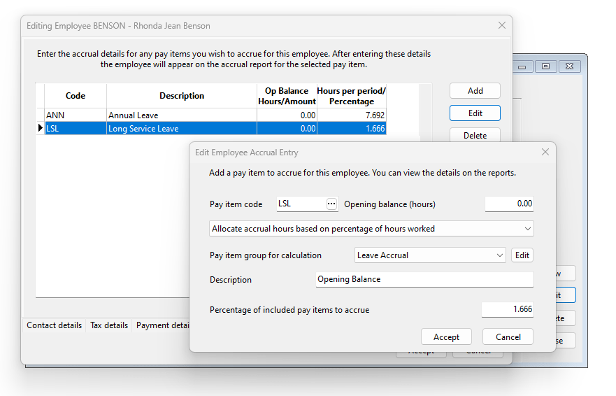The width and height of the screenshot is (616, 396).
Task: Switch to the Contact details tab
Action: (54, 325)
